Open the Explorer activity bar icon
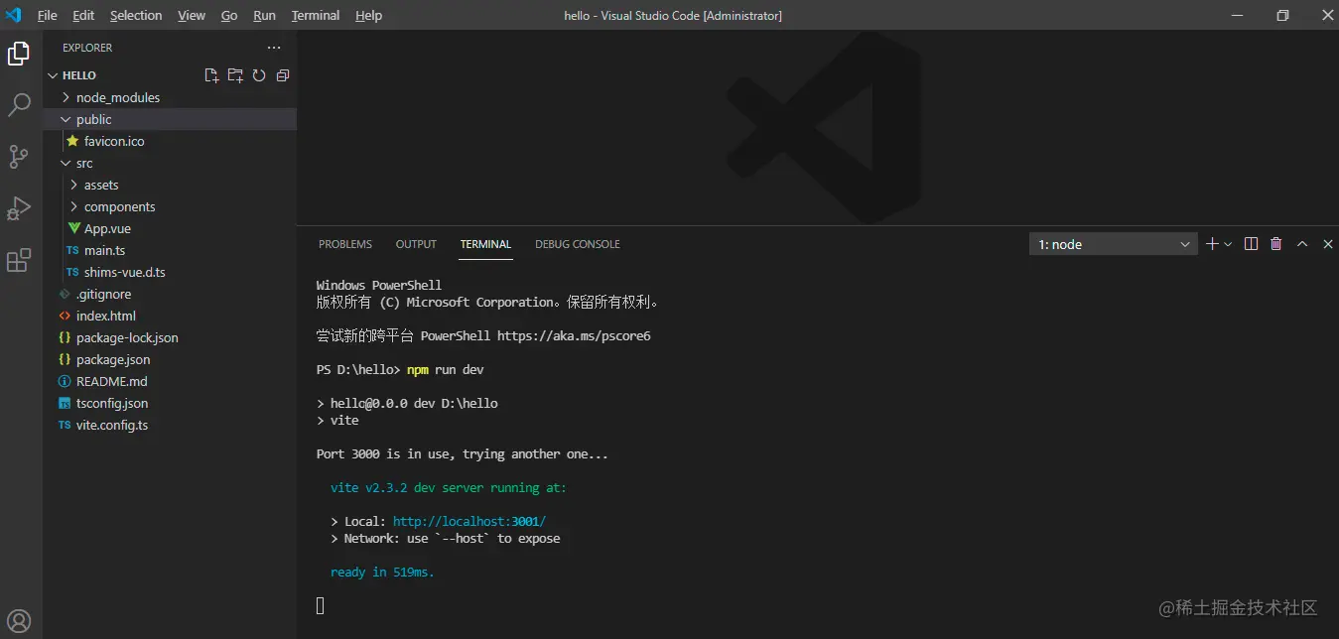 tap(19, 54)
